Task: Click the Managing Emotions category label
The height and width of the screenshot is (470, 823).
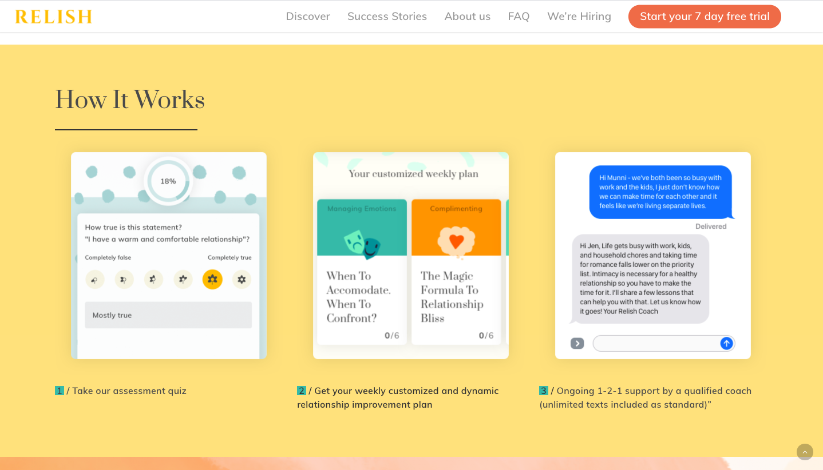Action: 362,209
